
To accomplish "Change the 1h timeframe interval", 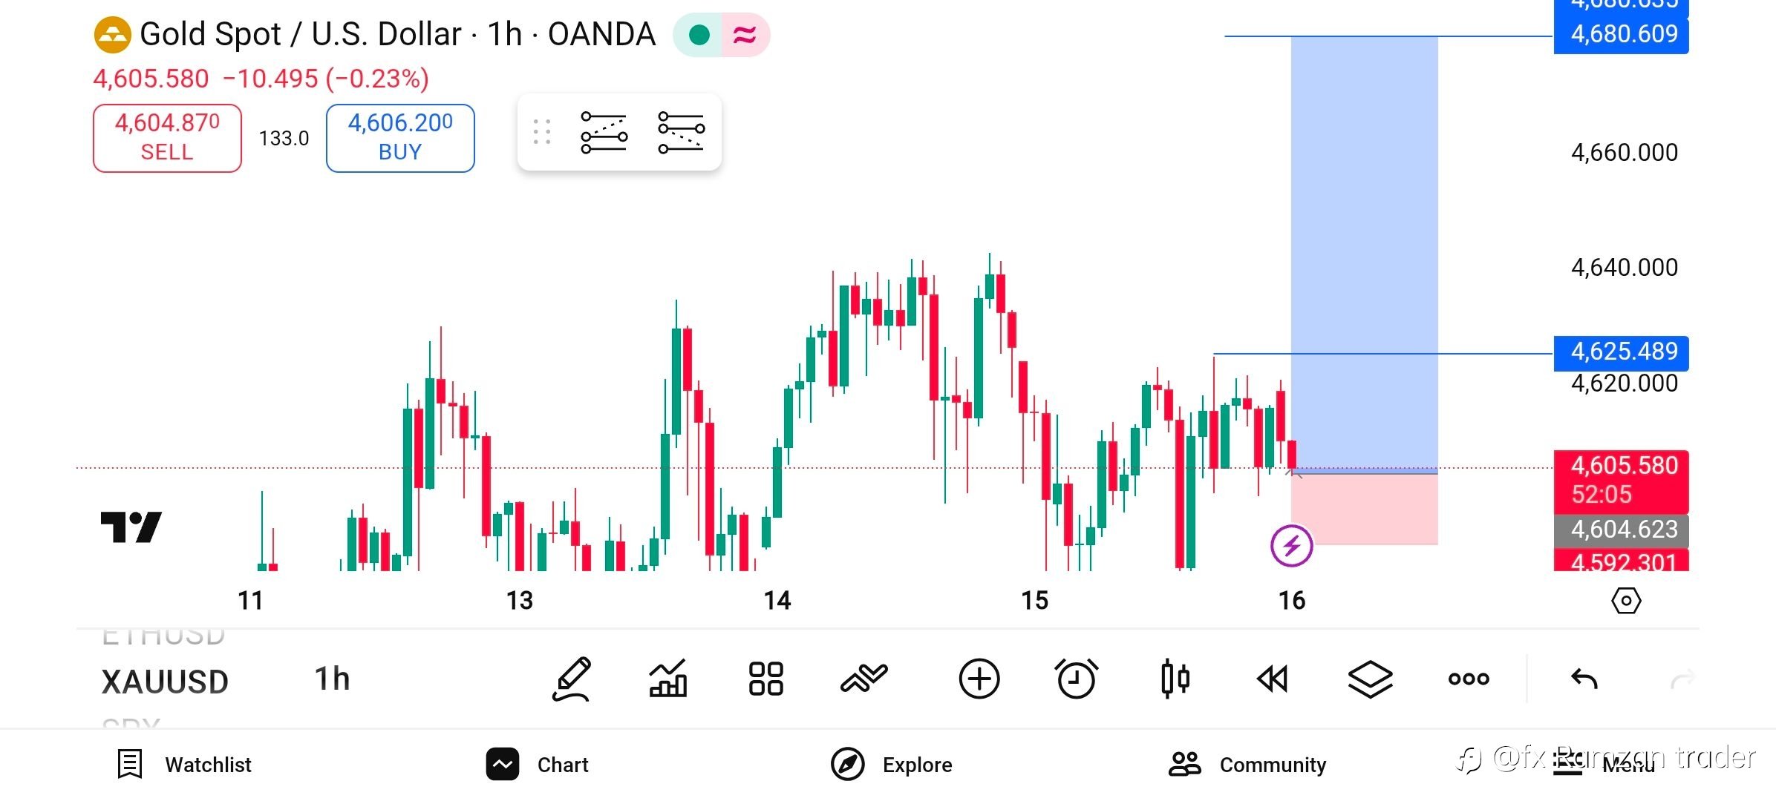I will (332, 679).
